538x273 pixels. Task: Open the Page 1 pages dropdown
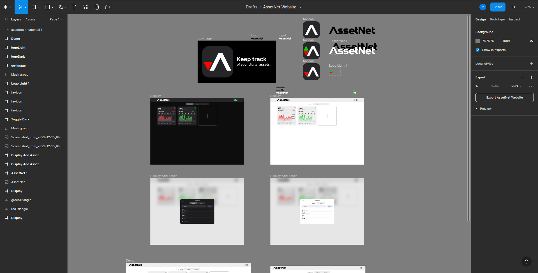[x=56, y=19]
